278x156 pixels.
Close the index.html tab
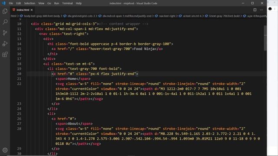[x=32, y=10]
